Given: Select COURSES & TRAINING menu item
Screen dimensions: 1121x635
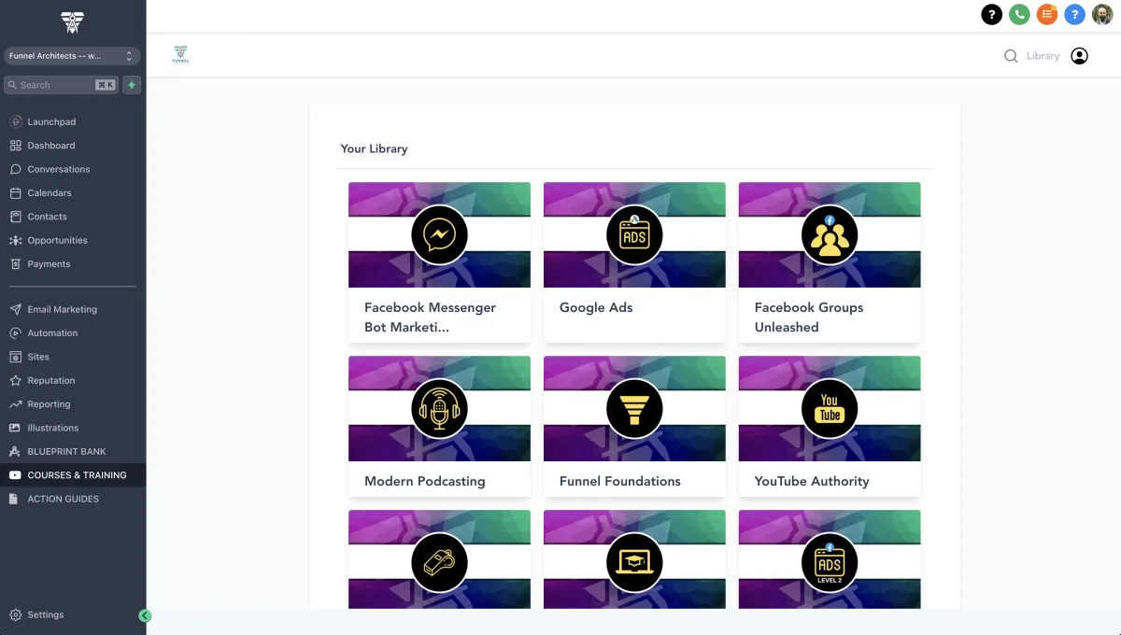Looking at the screenshot, I should 73,475.
